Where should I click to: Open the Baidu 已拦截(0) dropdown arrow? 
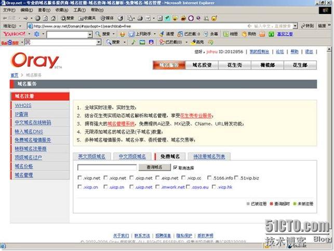[186, 42]
